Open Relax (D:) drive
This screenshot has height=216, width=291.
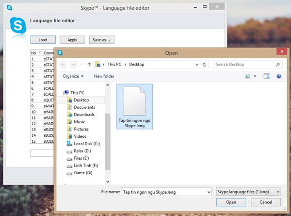pyautogui.click(x=79, y=151)
